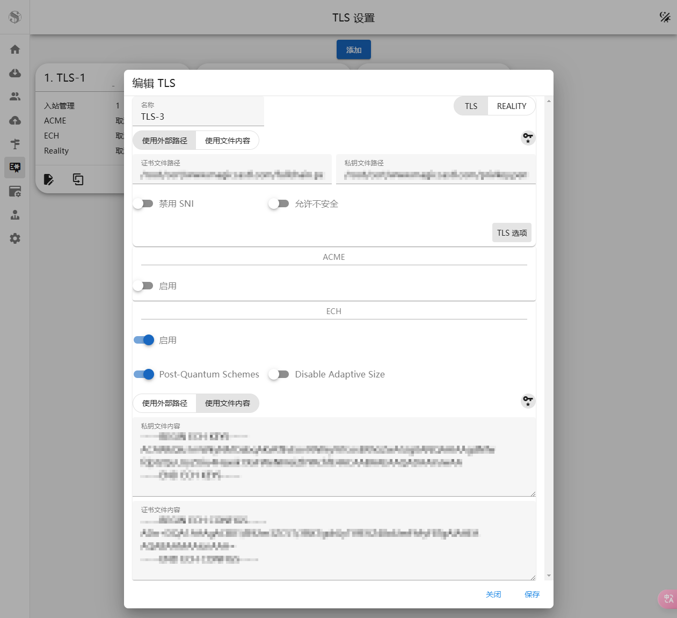Switch to the REALITY type tab

(x=512, y=106)
